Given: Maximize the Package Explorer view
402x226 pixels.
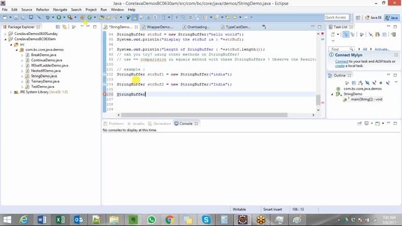Looking at the screenshot, I should [95, 26].
